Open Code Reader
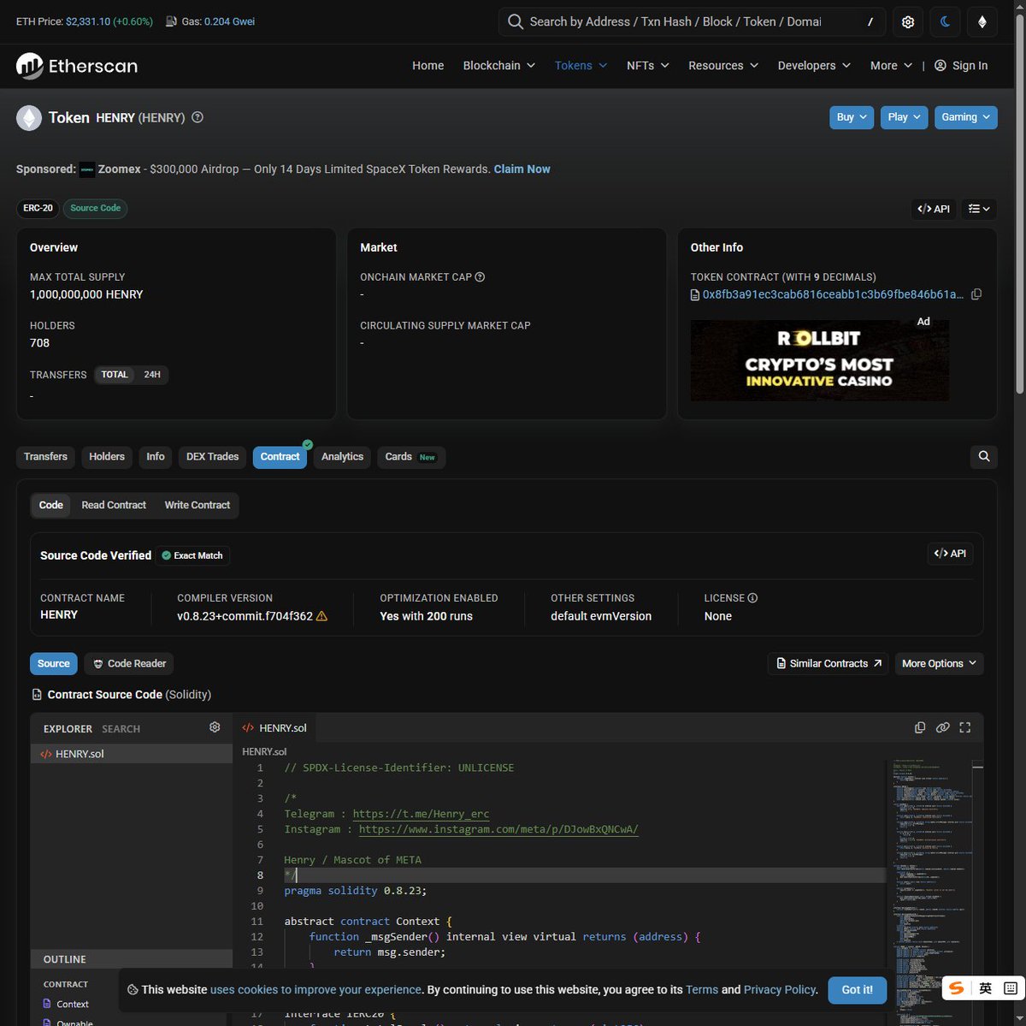 pyautogui.click(x=129, y=663)
